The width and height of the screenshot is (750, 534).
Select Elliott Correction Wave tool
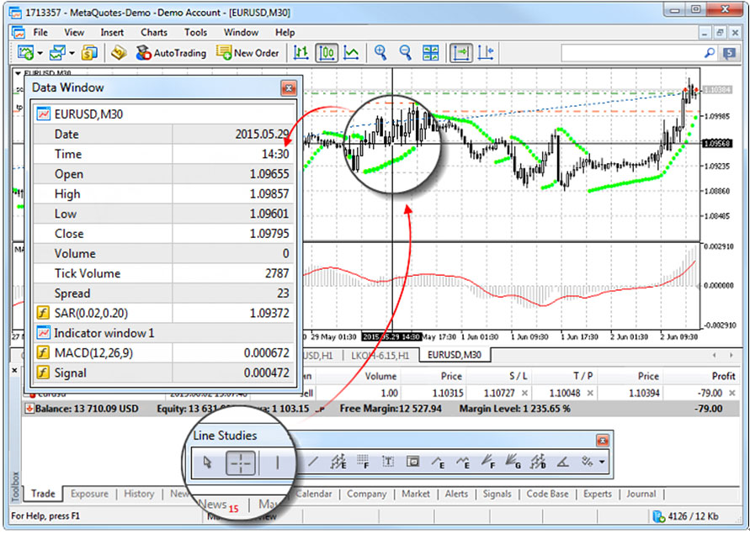click(x=462, y=462)
